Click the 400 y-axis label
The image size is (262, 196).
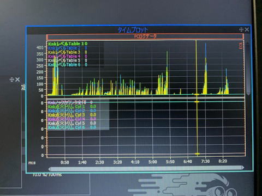40,47
